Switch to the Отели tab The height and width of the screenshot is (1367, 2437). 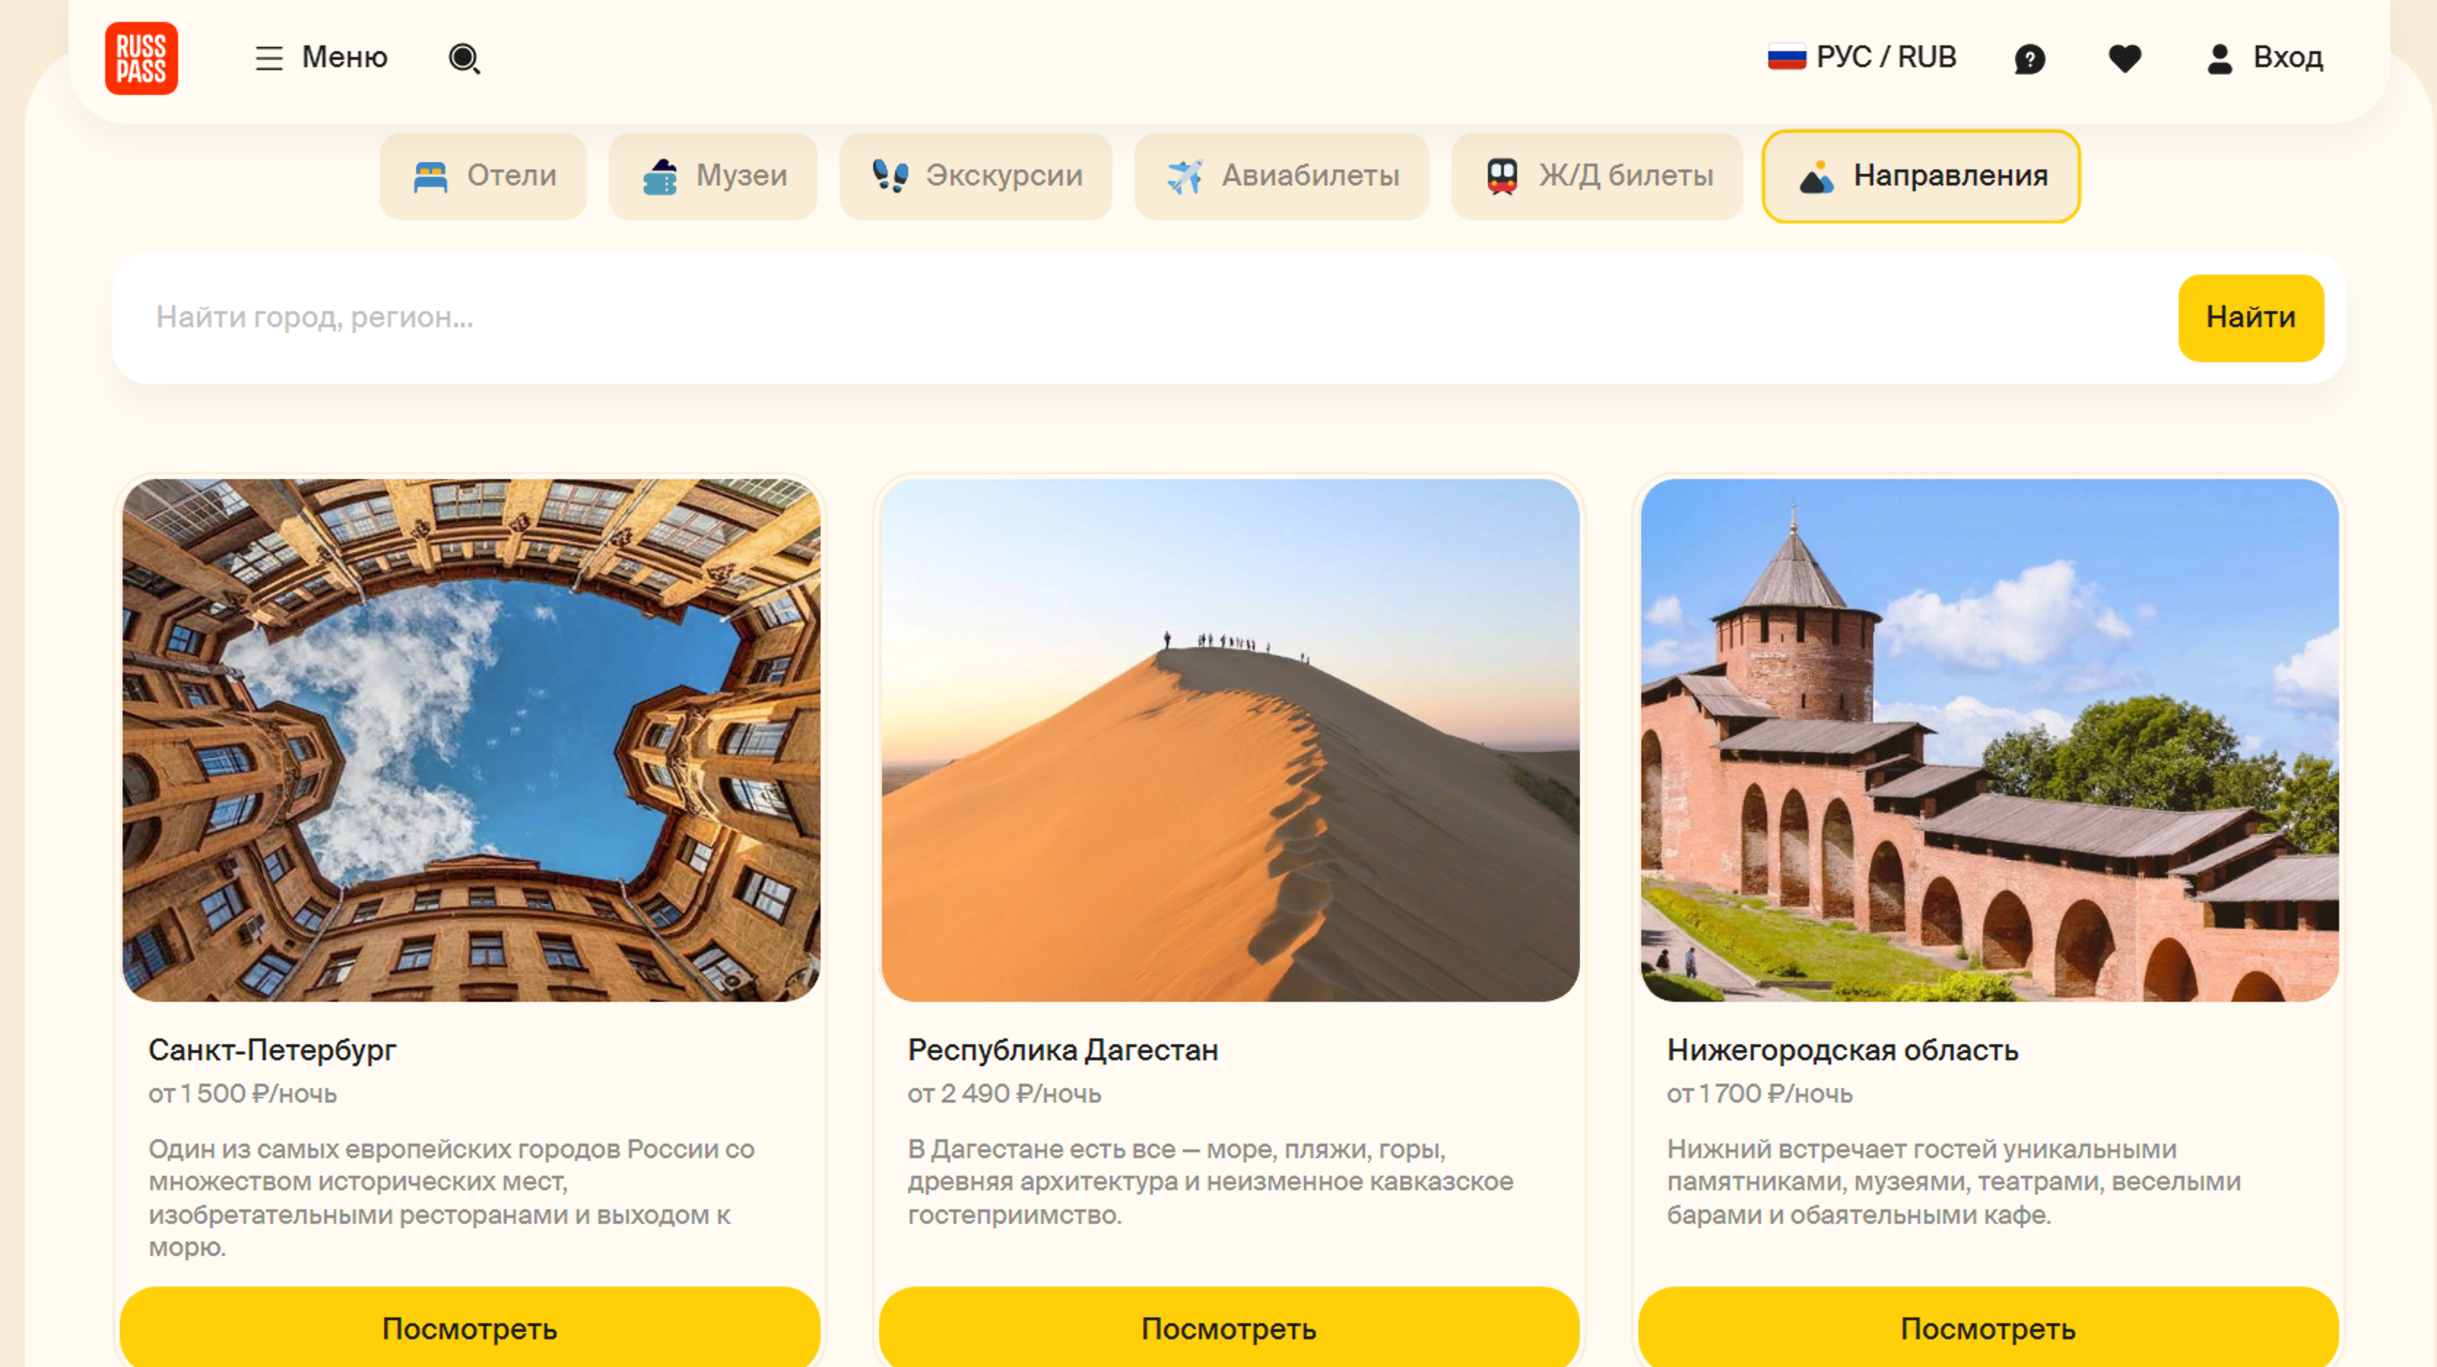483,176
